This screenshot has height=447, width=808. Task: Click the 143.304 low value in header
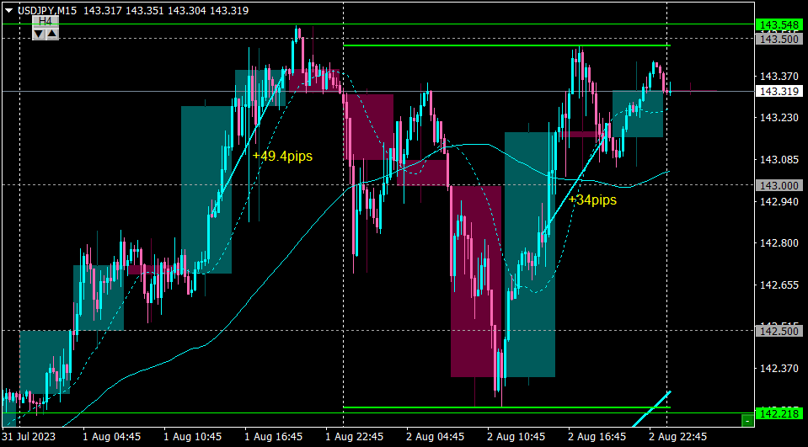tap(186, 11)
